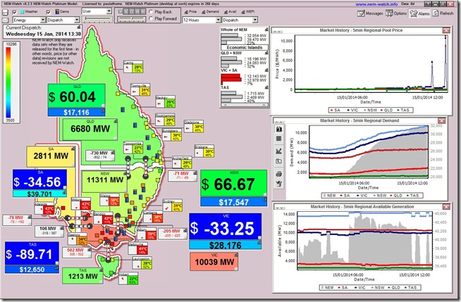
Task: Click the TAS $-89.71 price box
Action: click(x=32, y=253)
